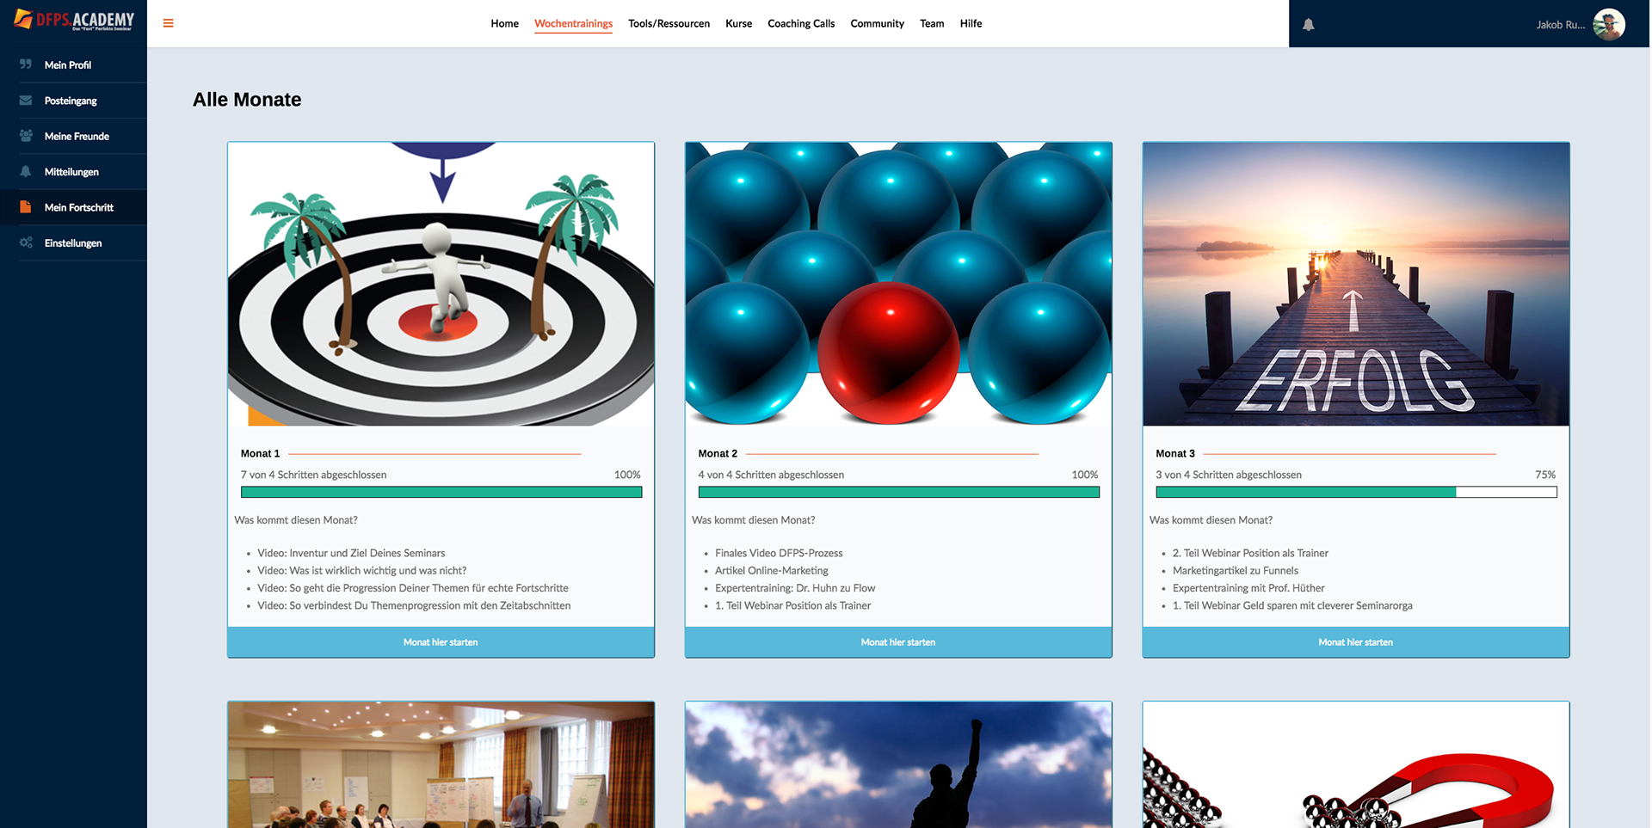
Task: Click Monat hier starten for Monat 3
Action: point(1356,642)
